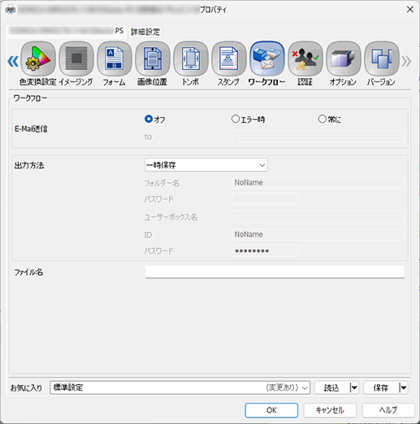Click the パスワード field under フォルダー名

pos(265,199)
